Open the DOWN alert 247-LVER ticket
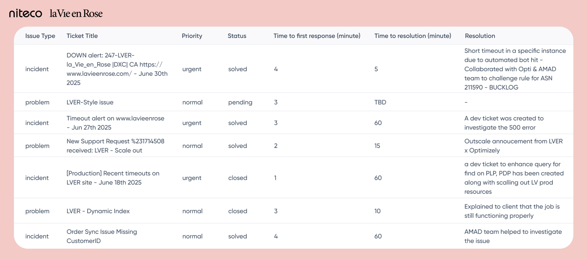 [117, 69]
